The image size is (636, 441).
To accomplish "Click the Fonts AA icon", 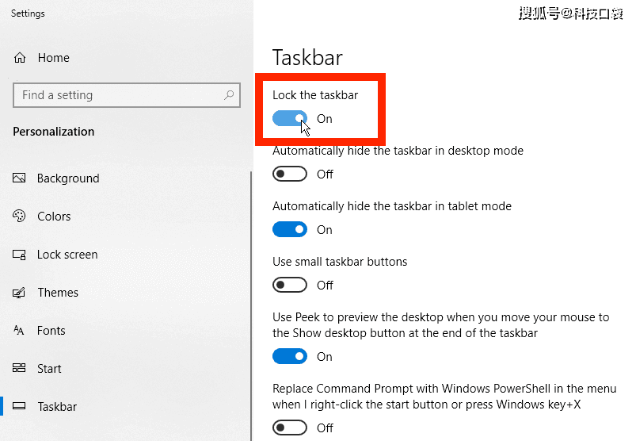I will (x=19, y=330).
